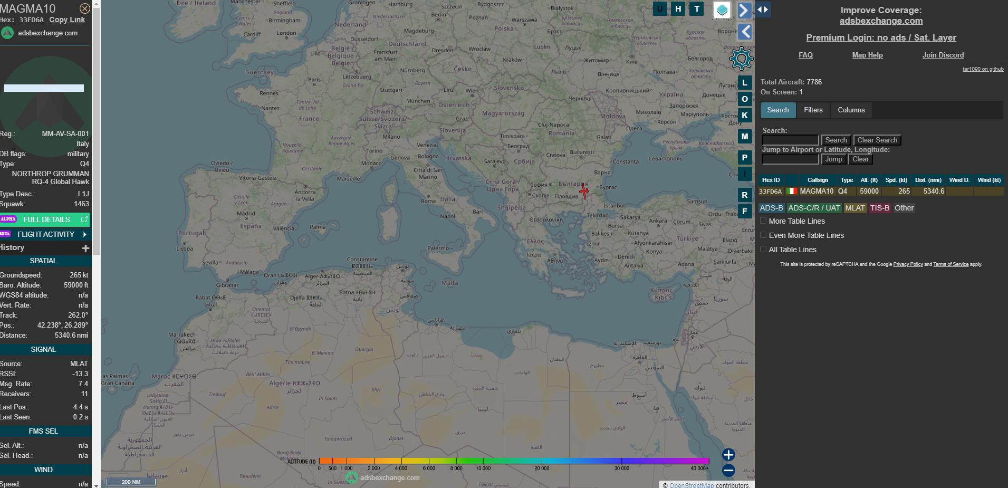Click the R map option button

[744, 195]
